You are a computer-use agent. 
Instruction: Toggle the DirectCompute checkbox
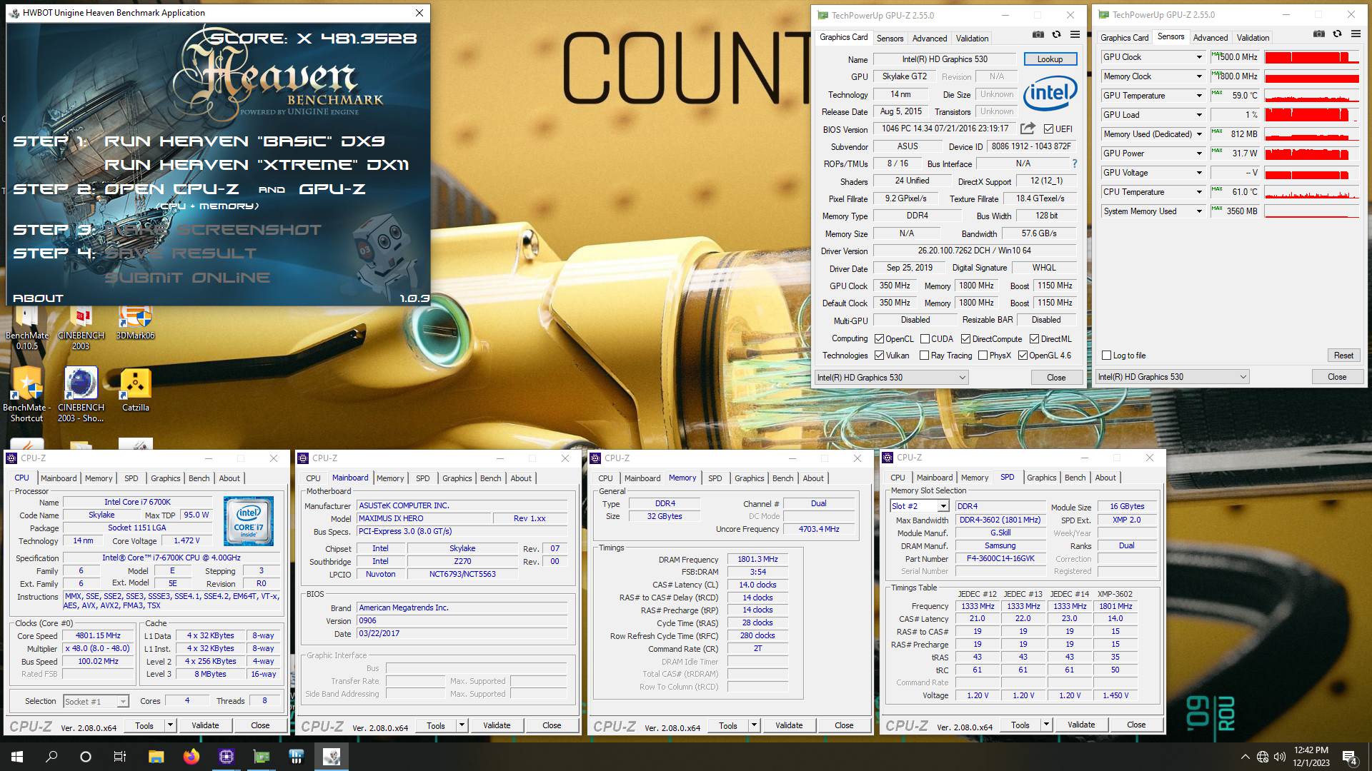coord(965,339)
